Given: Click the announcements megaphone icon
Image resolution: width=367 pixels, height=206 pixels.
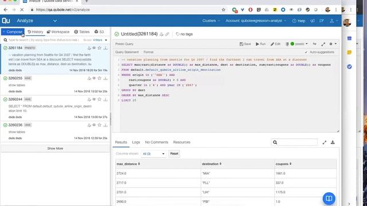Looking at the screenshot, I should point(313,21).
